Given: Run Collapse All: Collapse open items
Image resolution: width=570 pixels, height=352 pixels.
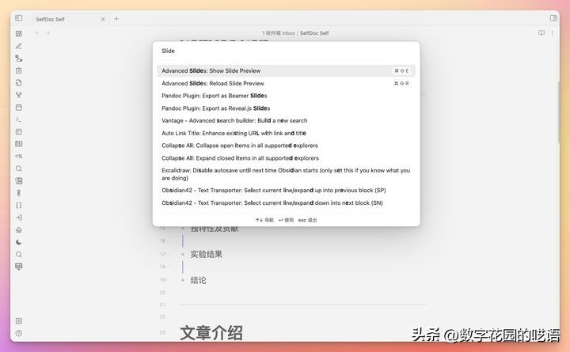Looking at the screenshot, I should click(286, 146).
